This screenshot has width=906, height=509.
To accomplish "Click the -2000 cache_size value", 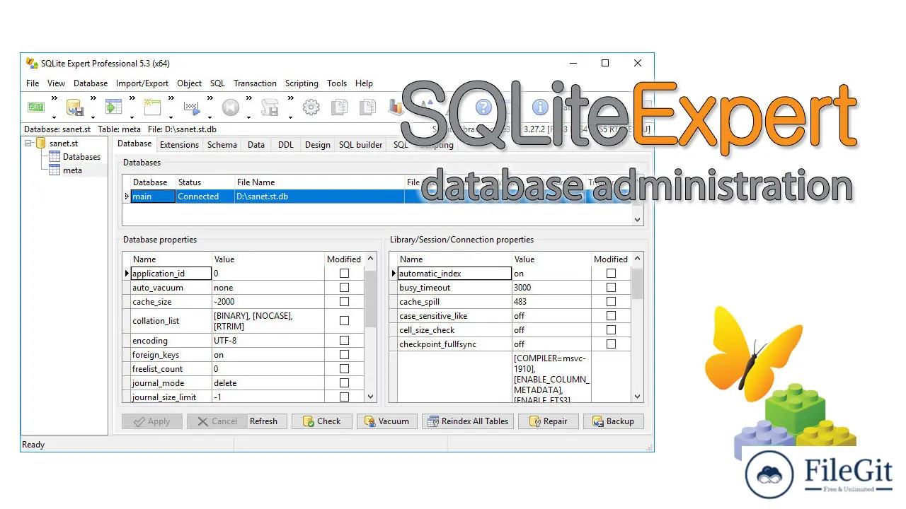I will click(268, 301).
